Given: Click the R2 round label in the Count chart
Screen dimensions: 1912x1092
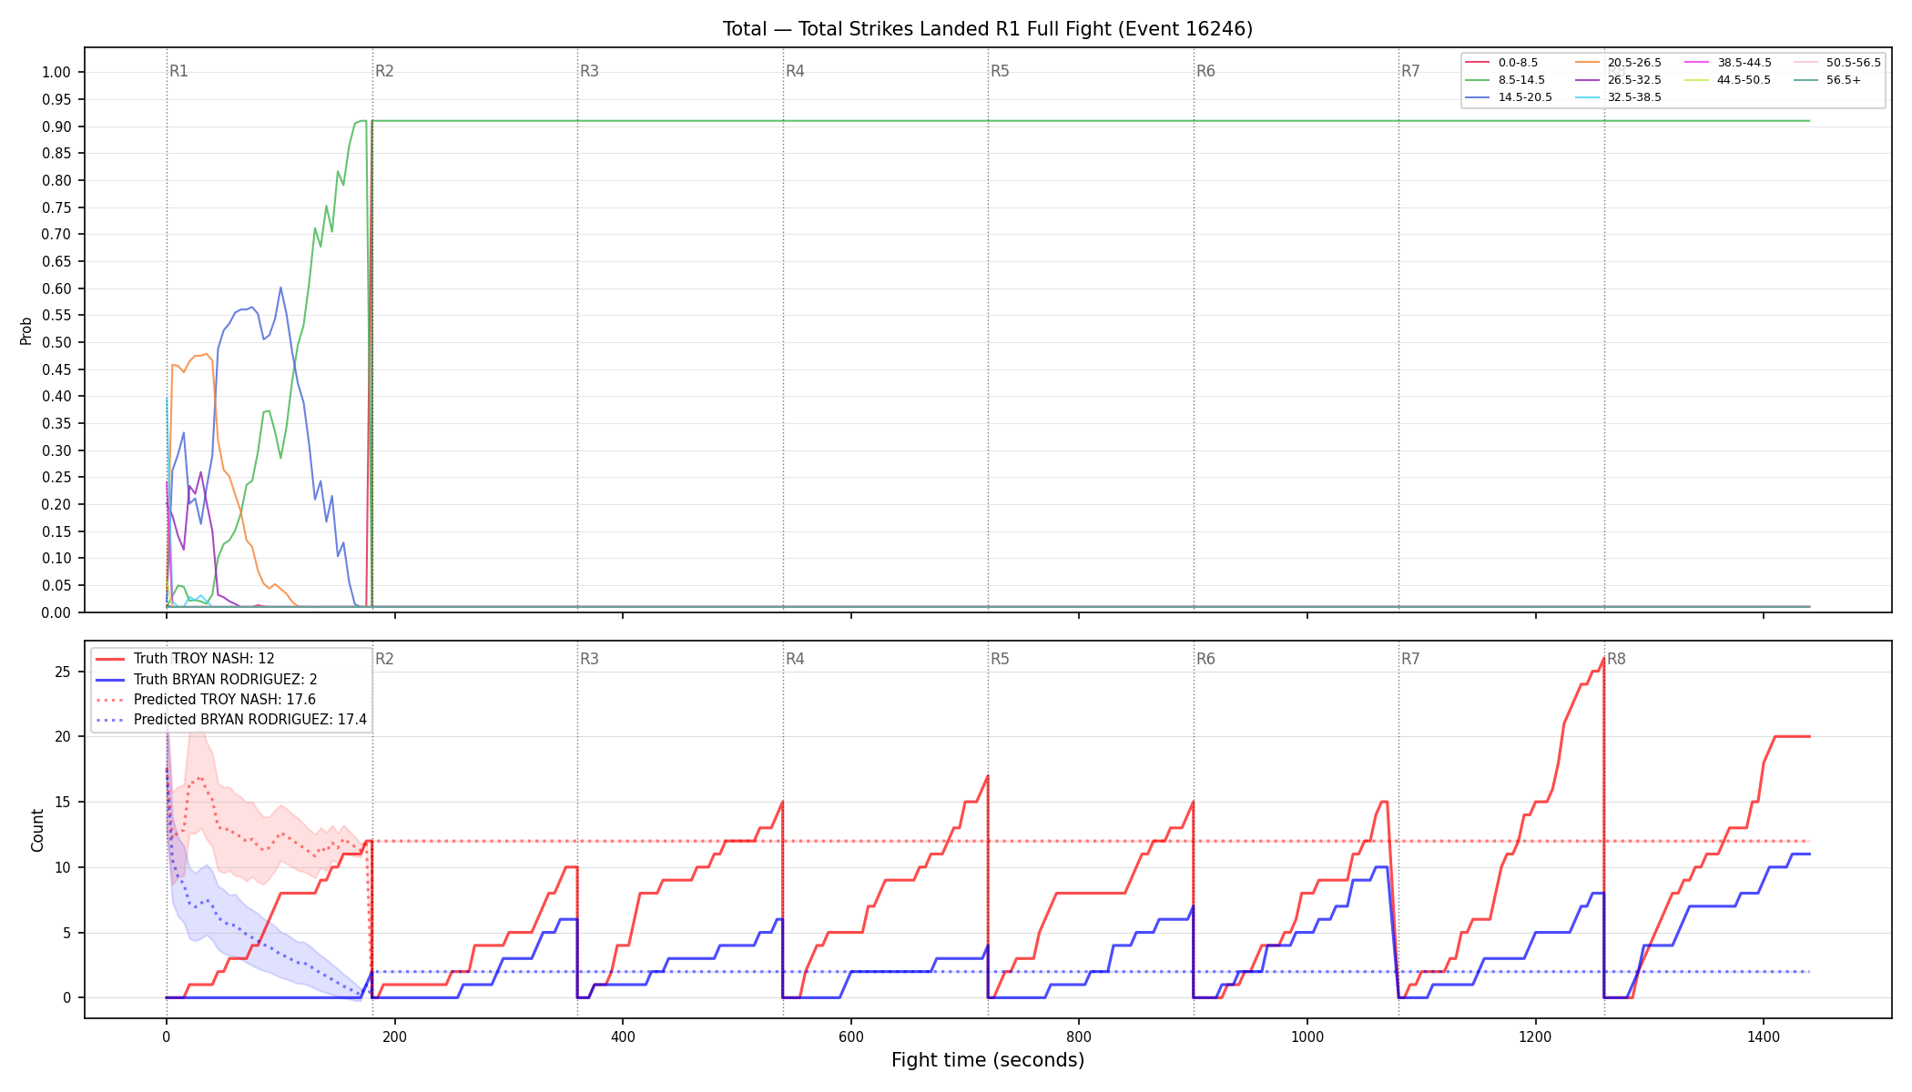Looking at the screenshot, I should coord(384,659).
